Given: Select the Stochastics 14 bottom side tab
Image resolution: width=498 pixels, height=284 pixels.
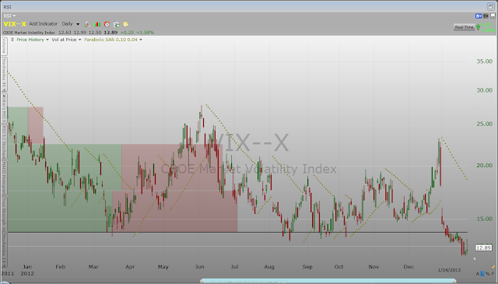Looking at the screenshot, I should tap(4, 250).
